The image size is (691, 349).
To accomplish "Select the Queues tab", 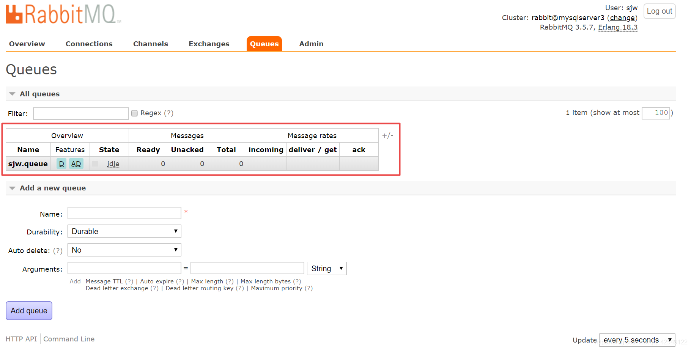I will [x=264, y=44].
